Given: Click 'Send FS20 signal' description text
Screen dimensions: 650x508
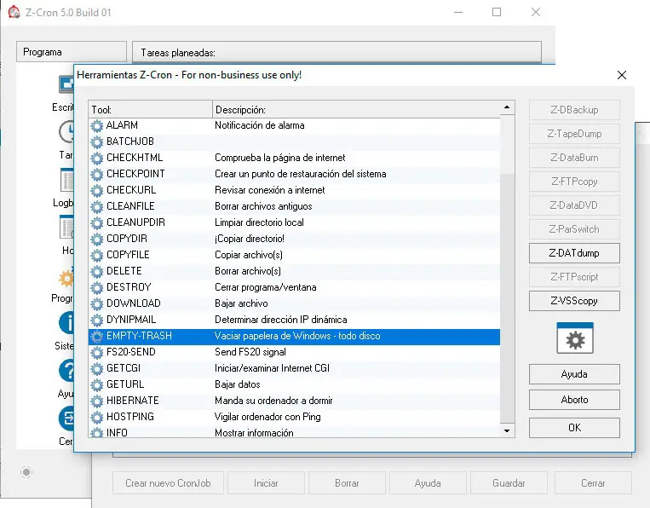Looking at the screenshot, I should pos(250,352).
